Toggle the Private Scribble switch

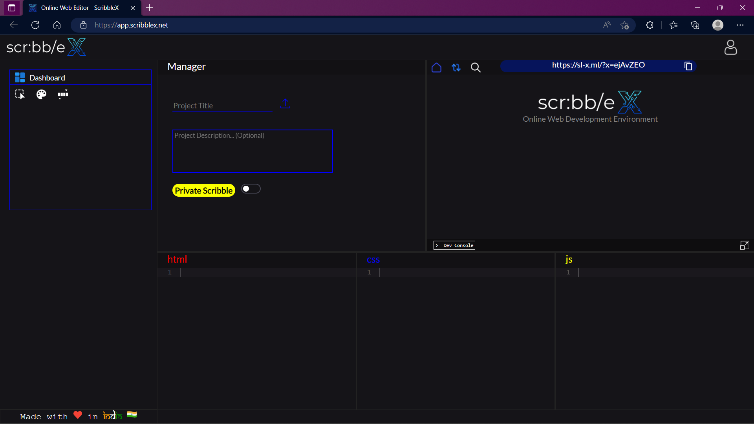(x=251, y=189)
